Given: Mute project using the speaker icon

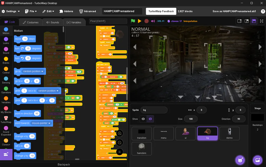Looking at the screenshot, I should [153, 21].
